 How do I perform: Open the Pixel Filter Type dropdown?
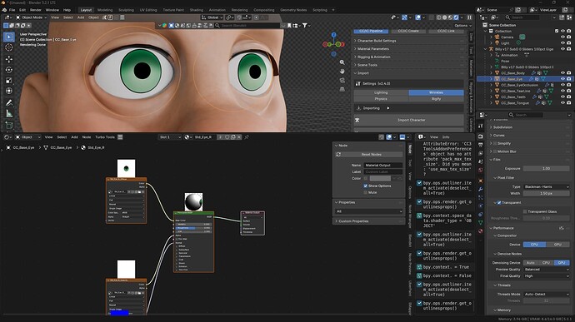click(547, 187)
